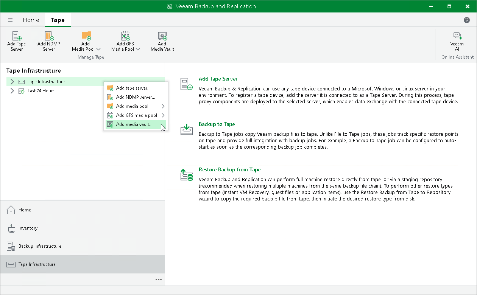Screen dimensions: 477x295
Task: Maximize the Veeam Backup and Replication window
Action: (449, 6)
